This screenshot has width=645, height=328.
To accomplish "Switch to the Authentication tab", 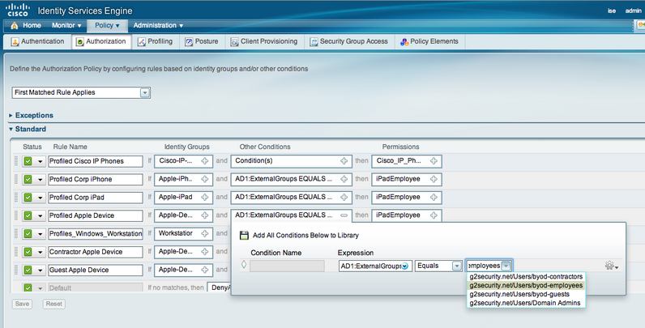I will (38, 41).
